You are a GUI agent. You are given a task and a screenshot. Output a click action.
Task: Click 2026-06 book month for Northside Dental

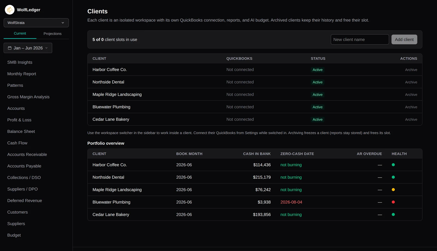(x=184, y=177)
